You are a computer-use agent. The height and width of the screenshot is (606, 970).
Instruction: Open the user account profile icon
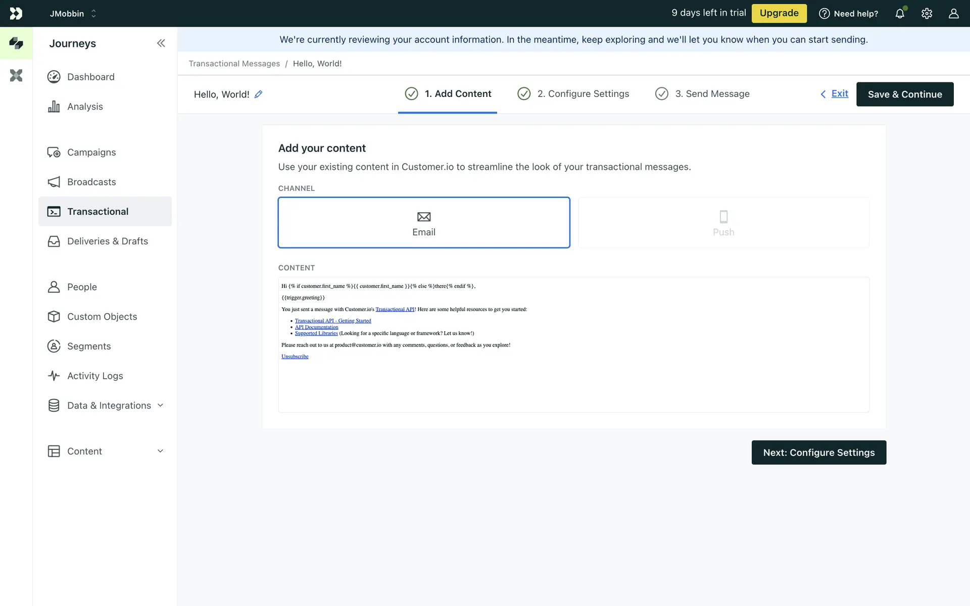[953, 14]
